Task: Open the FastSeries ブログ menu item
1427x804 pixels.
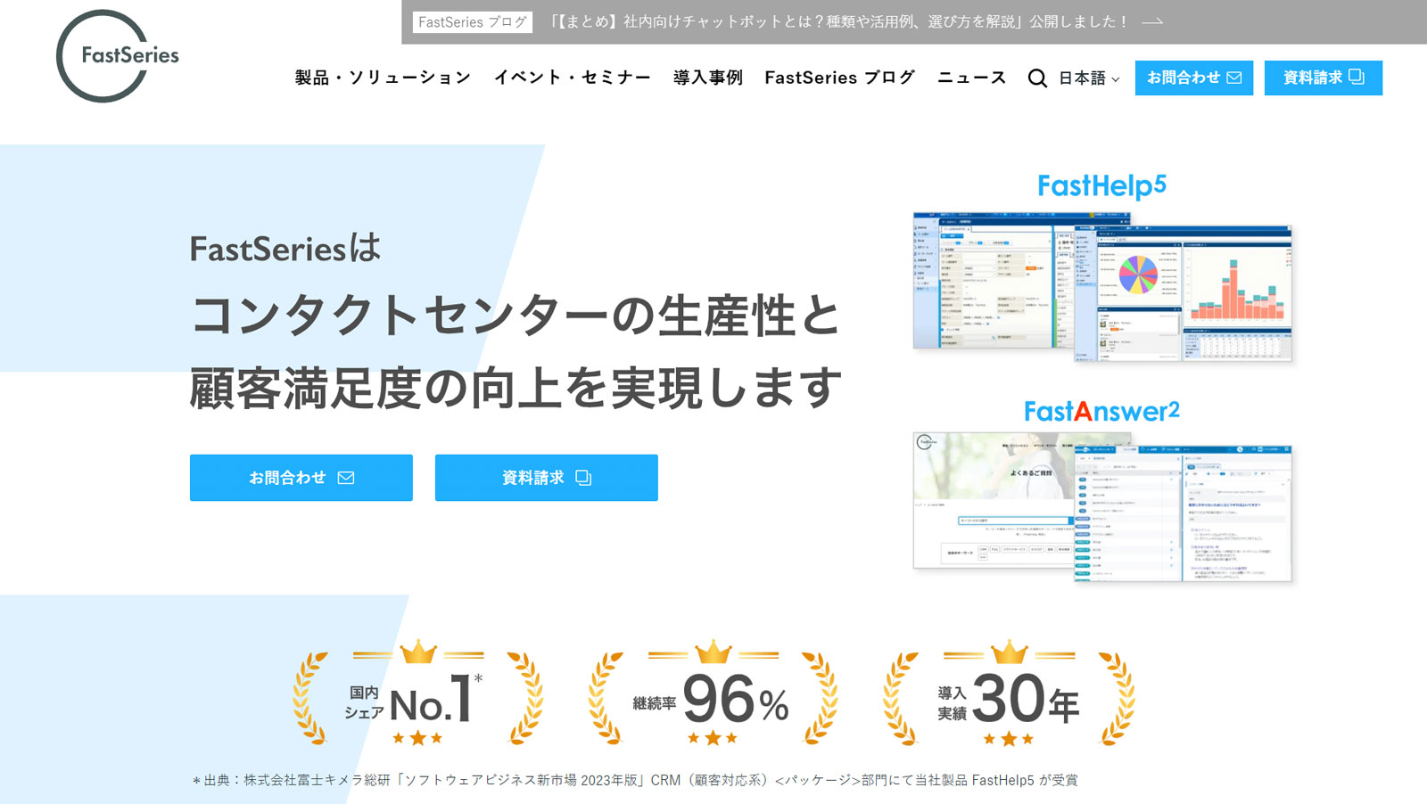Action: (x=840, y=78)
